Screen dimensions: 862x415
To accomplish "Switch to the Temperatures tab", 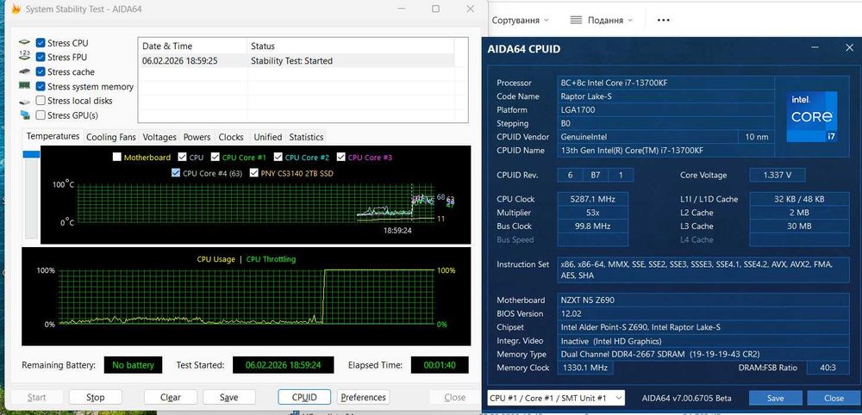I will (x=53, y=136).
